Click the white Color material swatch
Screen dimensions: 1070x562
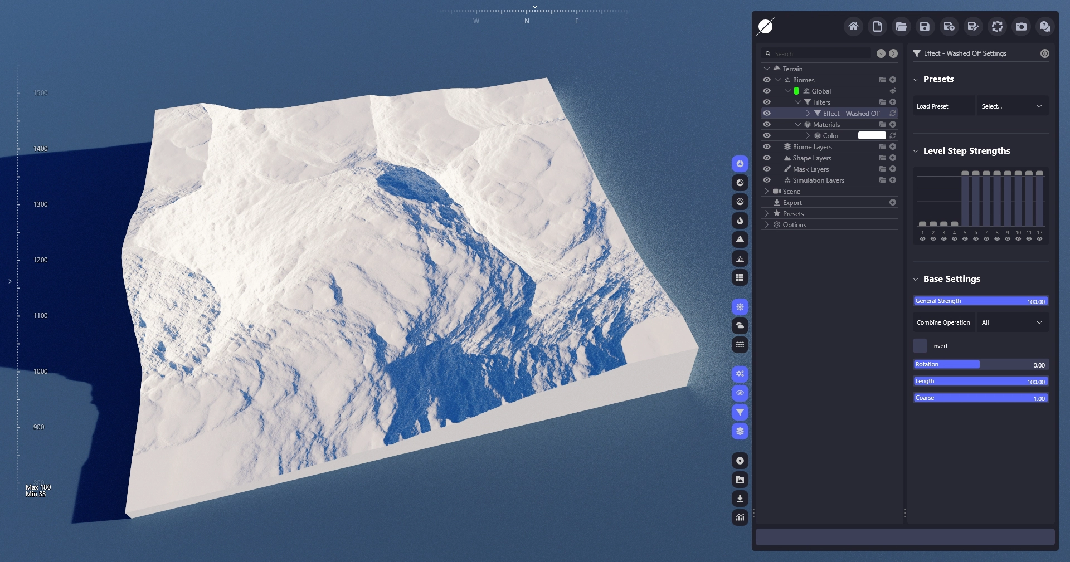[872, 135]
